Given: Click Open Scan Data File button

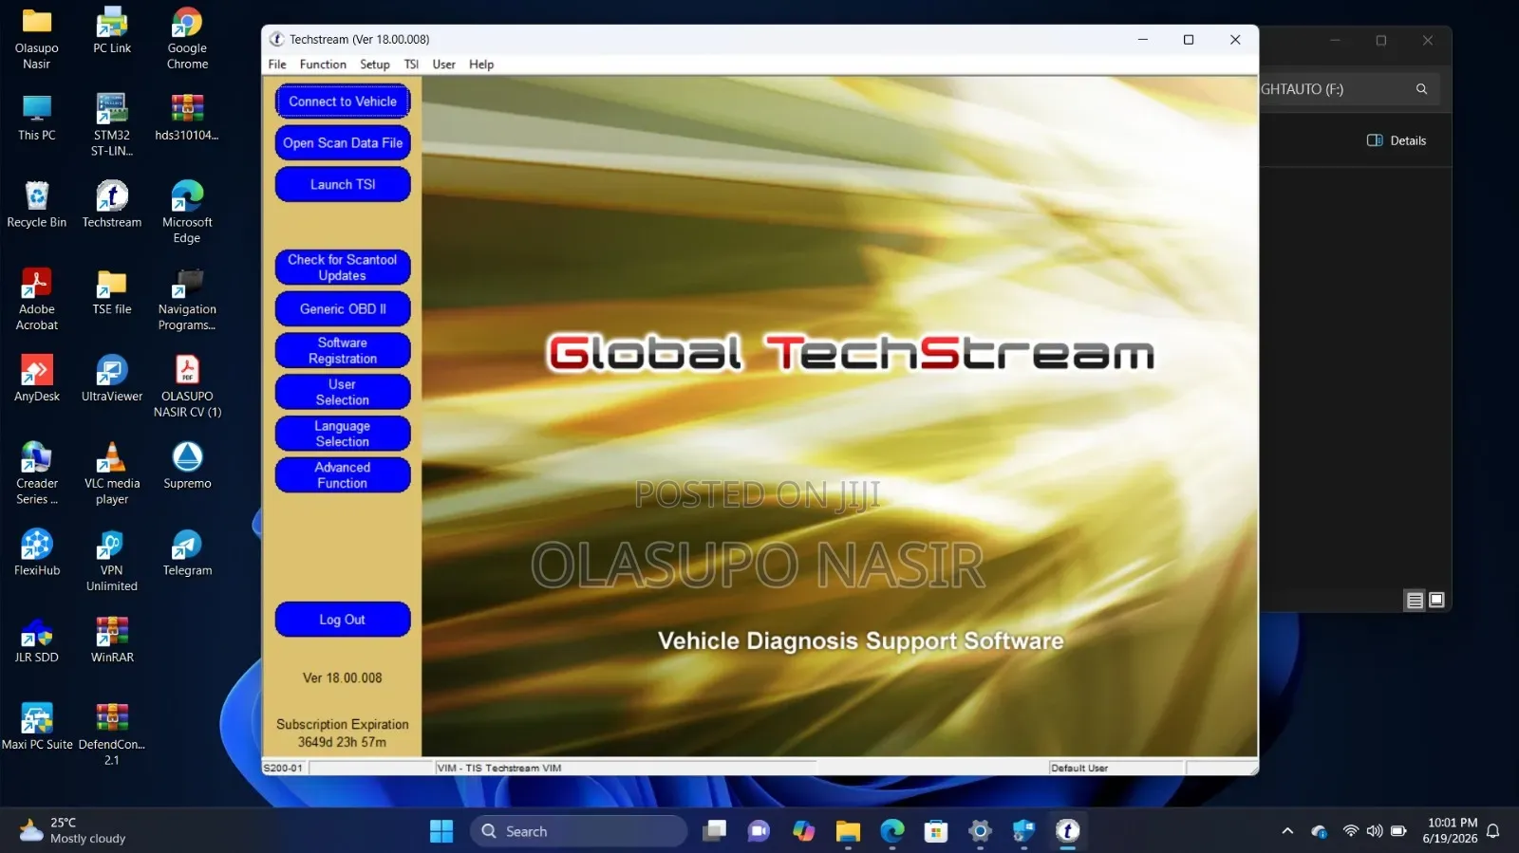Looking at the screenshot, I should click(x=343, y=143).
